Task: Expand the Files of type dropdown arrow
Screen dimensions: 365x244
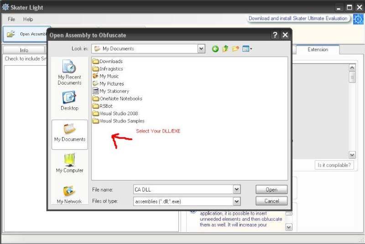Action: tap(237, 201)
